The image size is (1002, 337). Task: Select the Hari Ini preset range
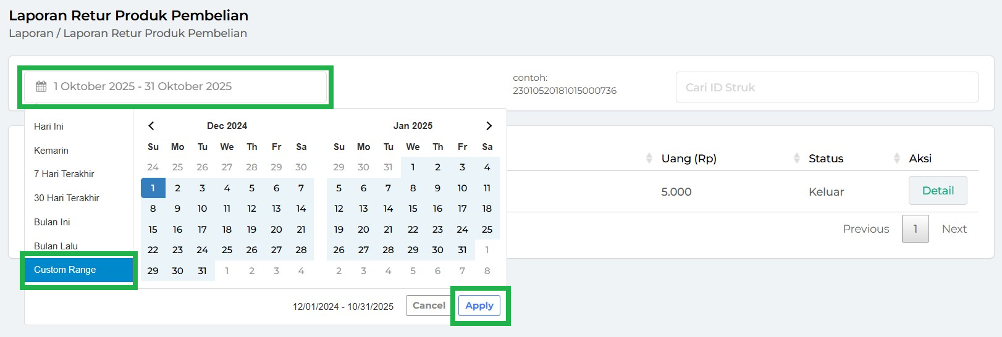point(49,127)
